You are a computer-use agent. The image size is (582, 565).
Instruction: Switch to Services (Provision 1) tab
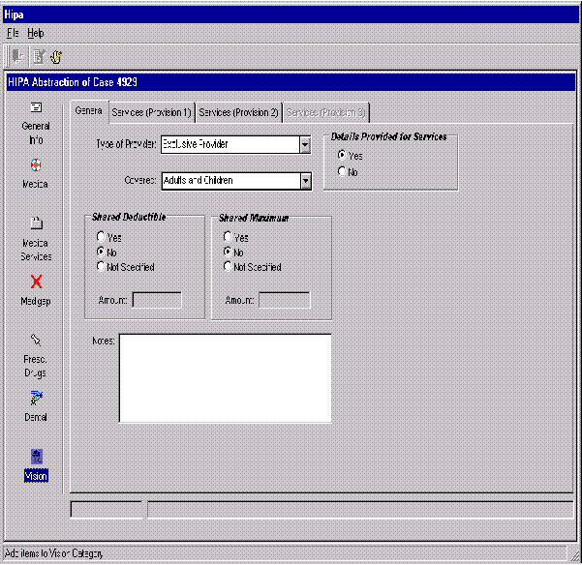(x=152, y=112)
